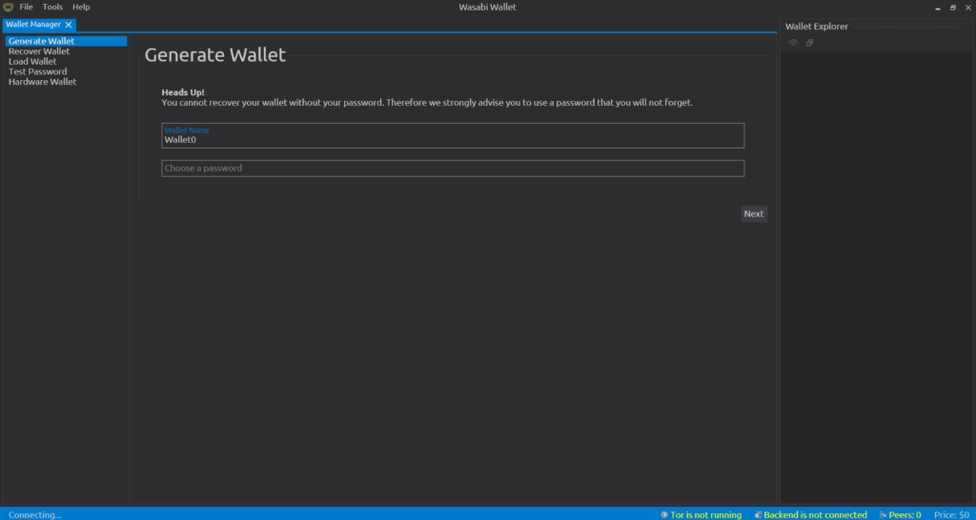The height and width of the screenshot is (520, 976).
Task: Close the Wasabi Wallet window
Action: coord(968,8)
